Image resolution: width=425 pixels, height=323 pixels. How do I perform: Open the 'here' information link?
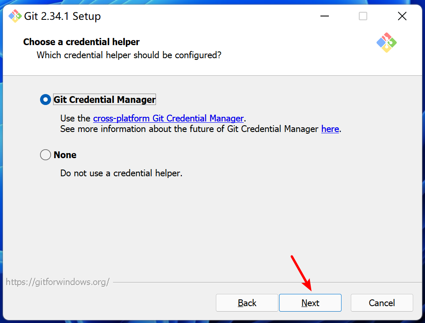330,129
